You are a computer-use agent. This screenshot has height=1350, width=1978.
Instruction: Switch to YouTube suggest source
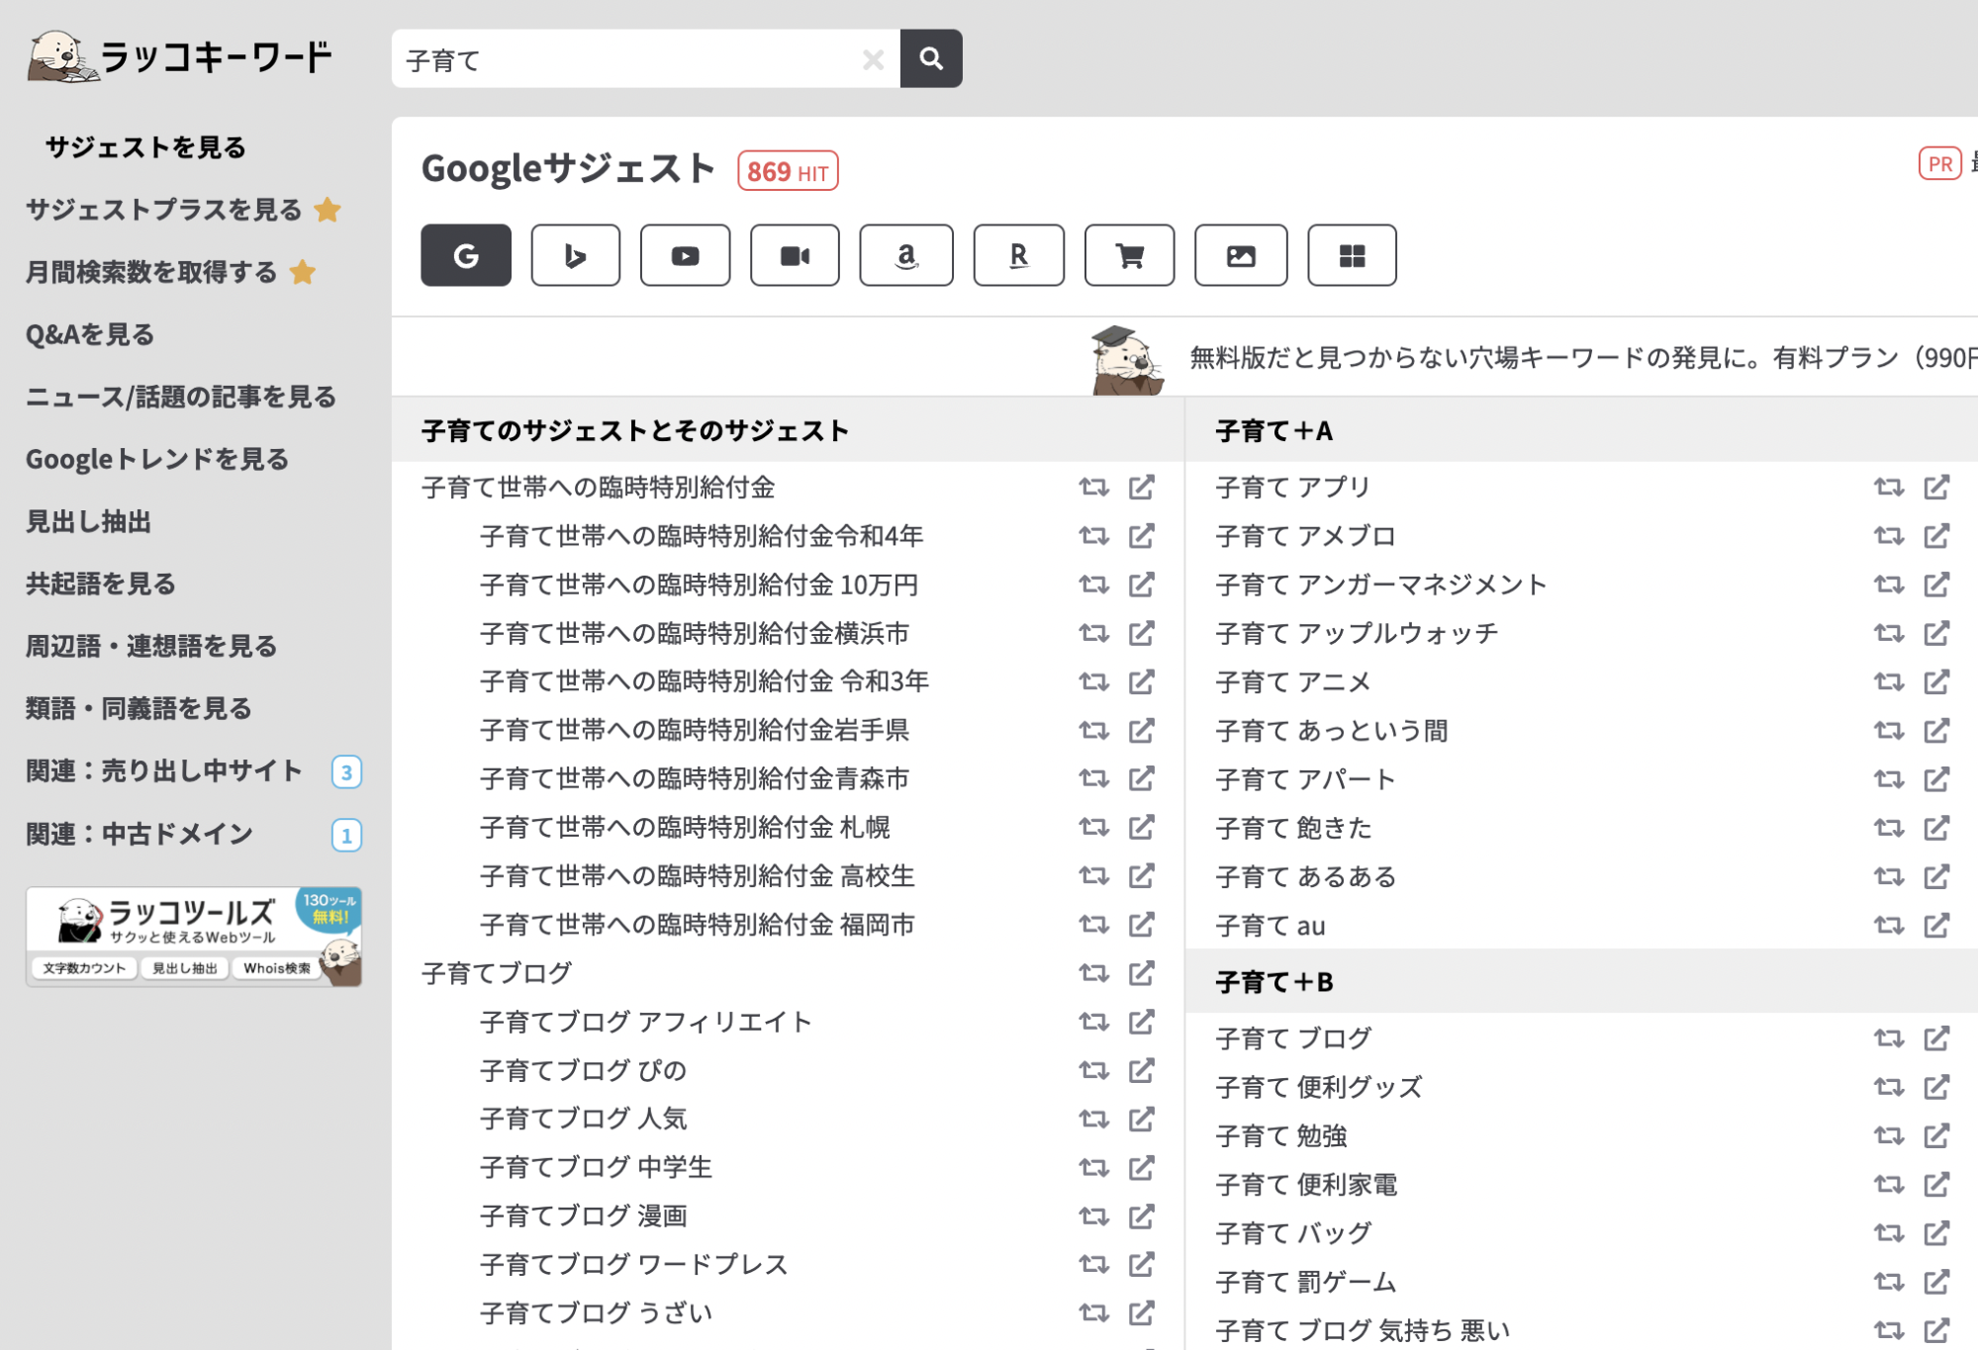coord(685,255)
